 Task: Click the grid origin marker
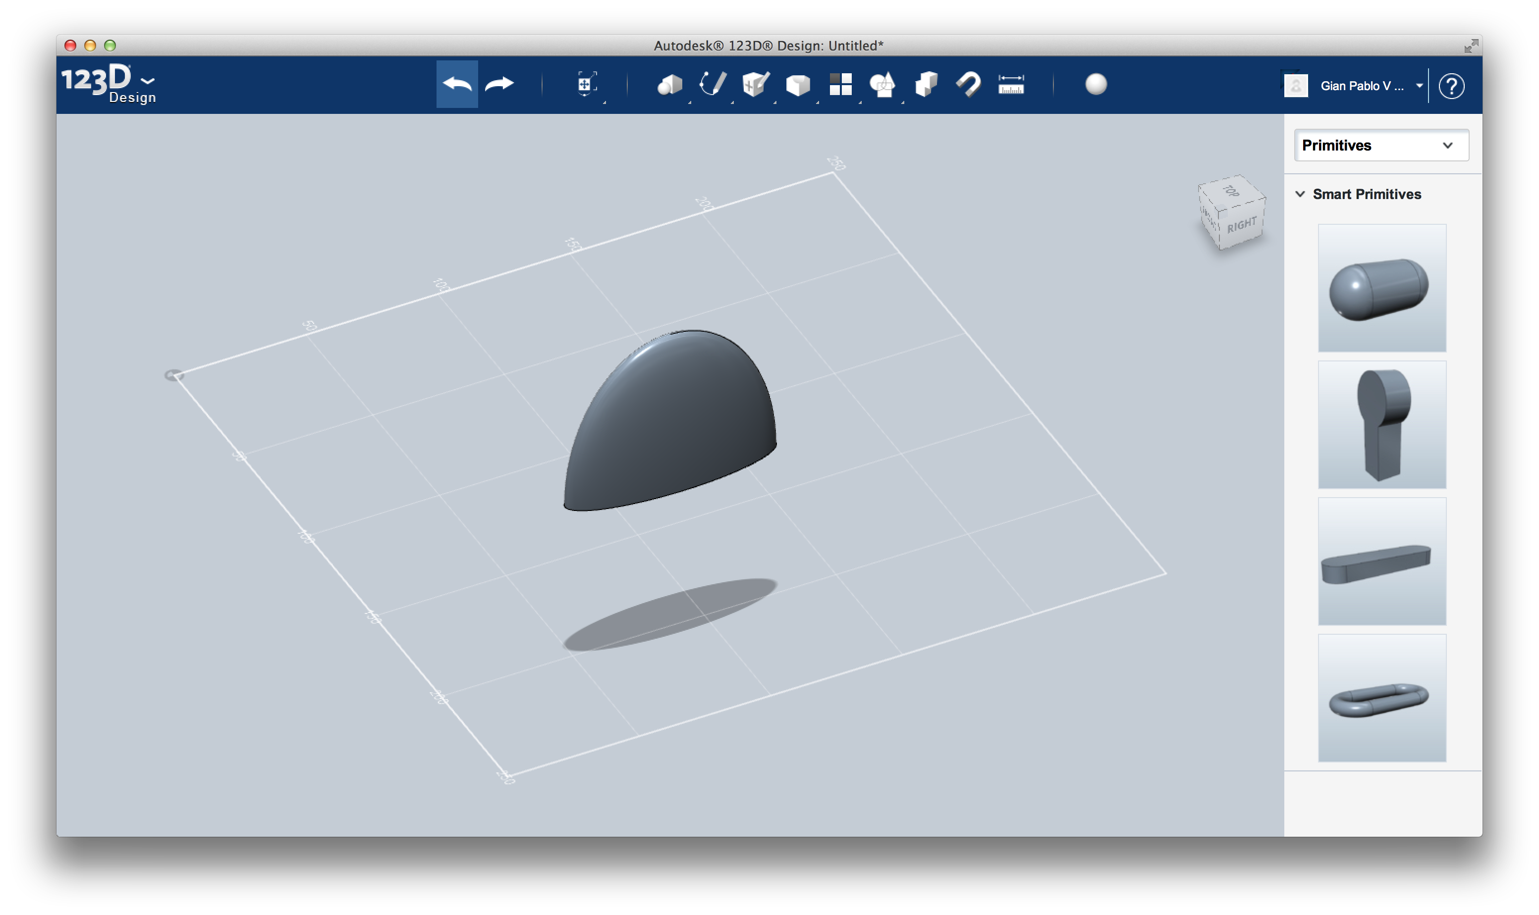click(174, 375)
